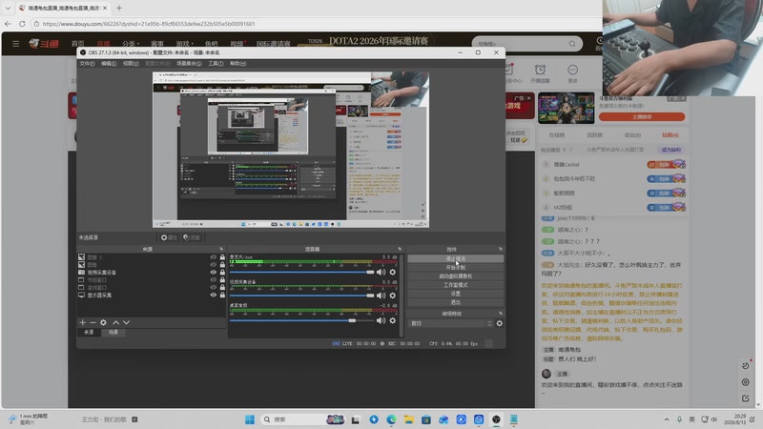The width and height of the screenshot is (763, 429).
Task: Toggle lock of 图像 source row
Action: (x=222, y=265)
